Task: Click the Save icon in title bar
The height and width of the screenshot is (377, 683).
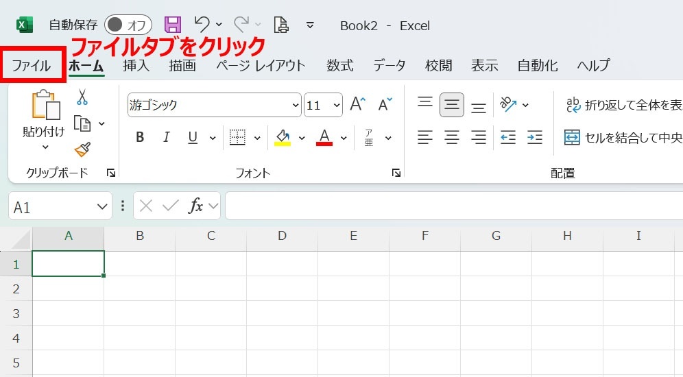Action: pos(173,25)
